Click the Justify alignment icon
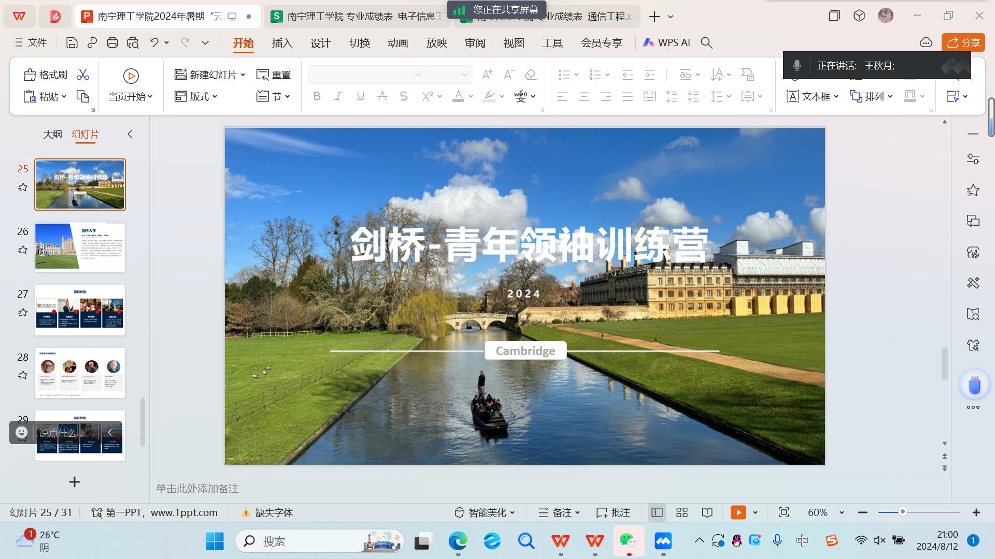This screenshot has width=995, height=559. [628, 96]
